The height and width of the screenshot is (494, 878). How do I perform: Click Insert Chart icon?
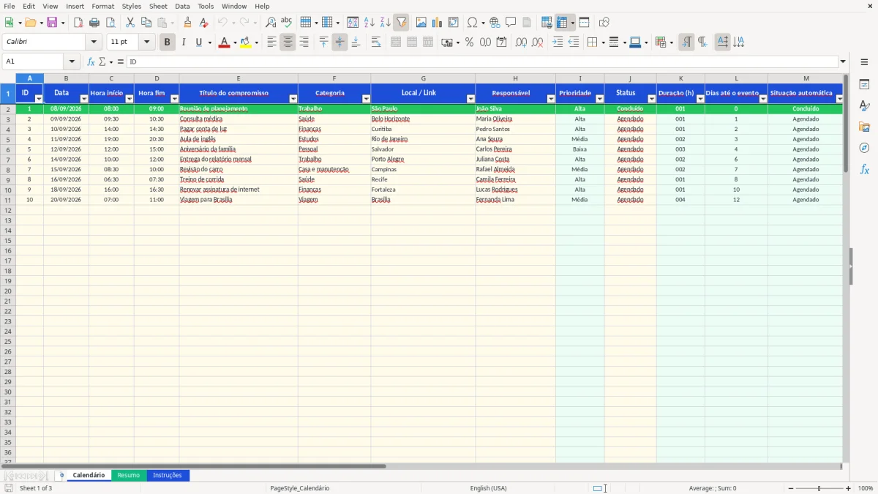coord(438,23)
